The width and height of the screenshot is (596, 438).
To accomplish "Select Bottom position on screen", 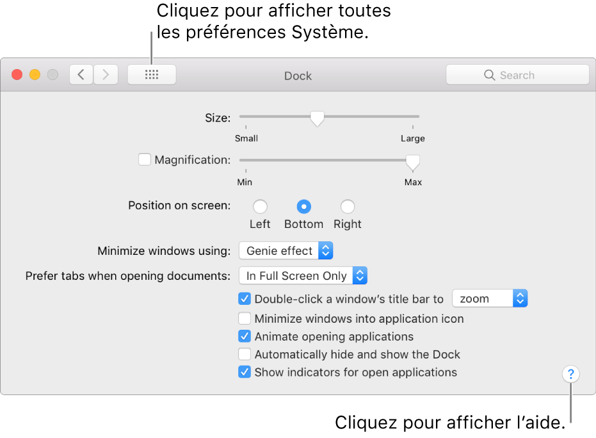I will [x=303, y=207].
